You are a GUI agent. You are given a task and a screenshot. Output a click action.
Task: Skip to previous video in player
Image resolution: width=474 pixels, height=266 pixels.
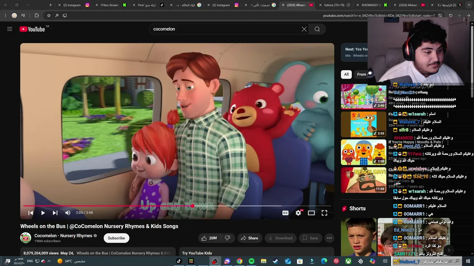click(x=31, y=213)
